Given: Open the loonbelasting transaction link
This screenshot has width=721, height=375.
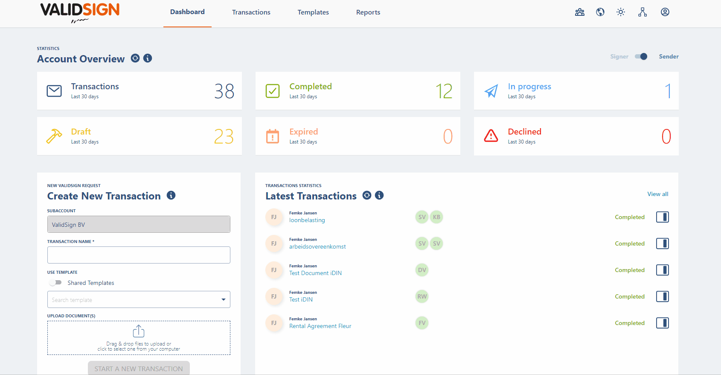Looking at the screenshot, I should tap(307, 220).
